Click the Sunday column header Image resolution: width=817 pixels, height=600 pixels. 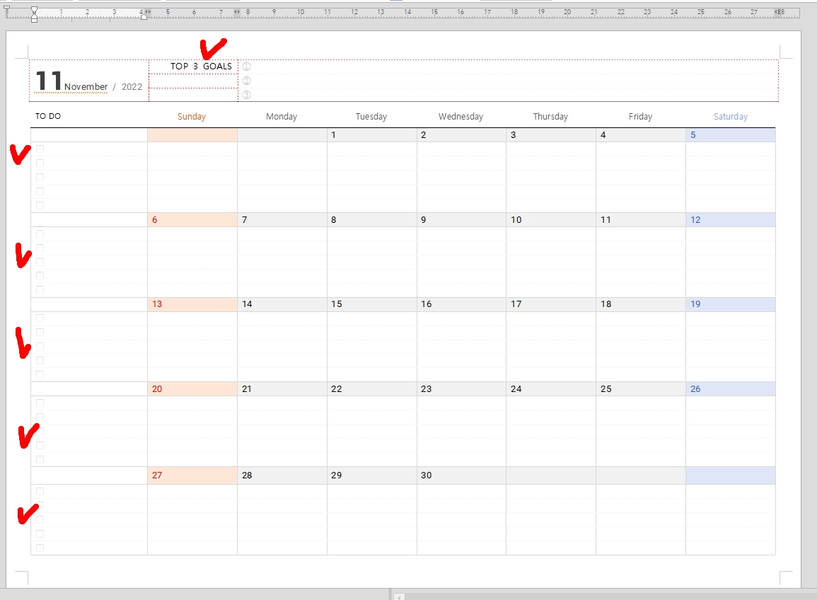pyautogui.click(x=192, y=116)
